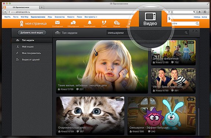Click Класс! 586 on the Смешарики video
This screenshot has width=211, height=138.
coord(137,131)
